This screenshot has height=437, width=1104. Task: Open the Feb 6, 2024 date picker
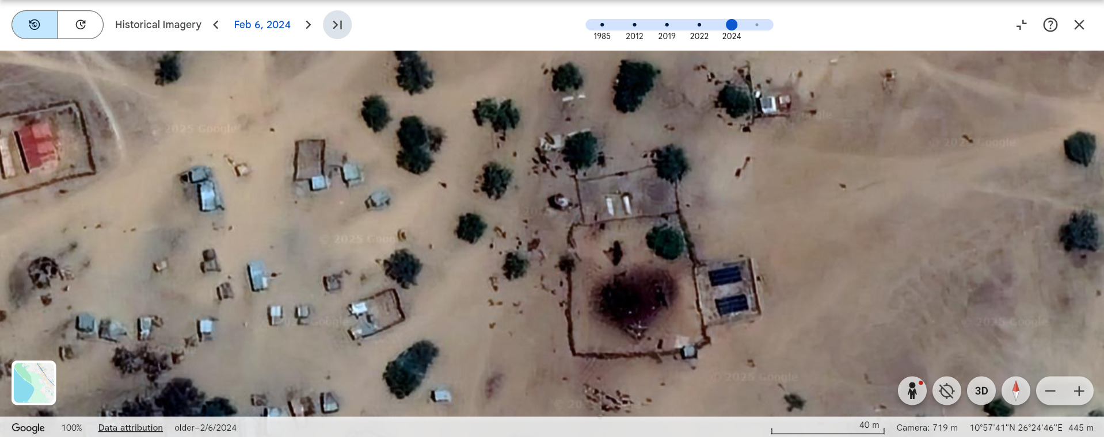[x=262, y=25]
